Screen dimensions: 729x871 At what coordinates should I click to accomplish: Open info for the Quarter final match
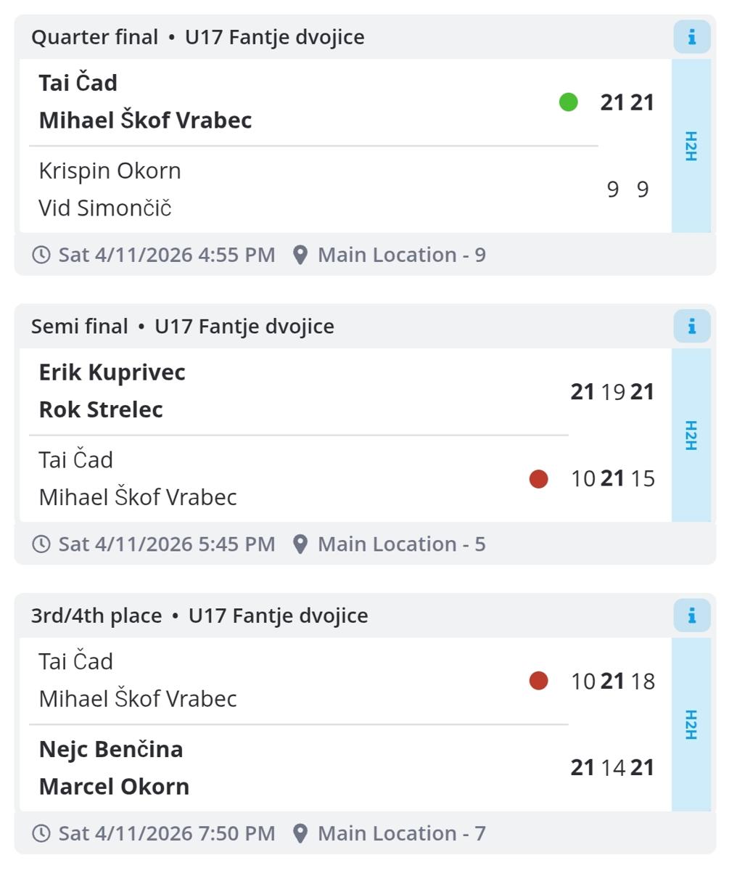pos(691,37)
